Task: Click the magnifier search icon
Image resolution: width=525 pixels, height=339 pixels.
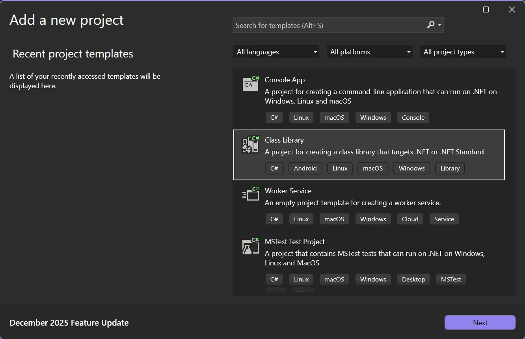Action: click(x=430, y=25)
